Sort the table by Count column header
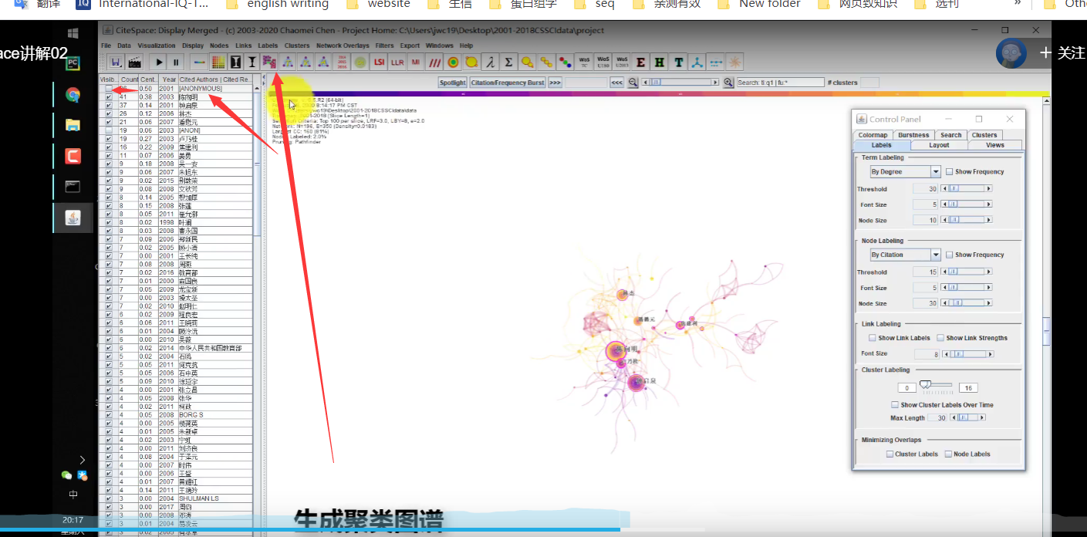The image size is (1087, 537). coord(129,79)
